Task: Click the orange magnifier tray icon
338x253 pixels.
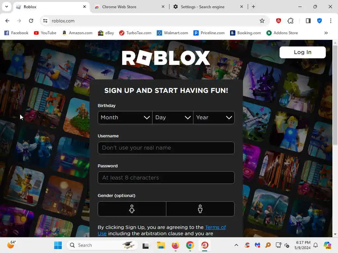Action: (x=268, y=245)
